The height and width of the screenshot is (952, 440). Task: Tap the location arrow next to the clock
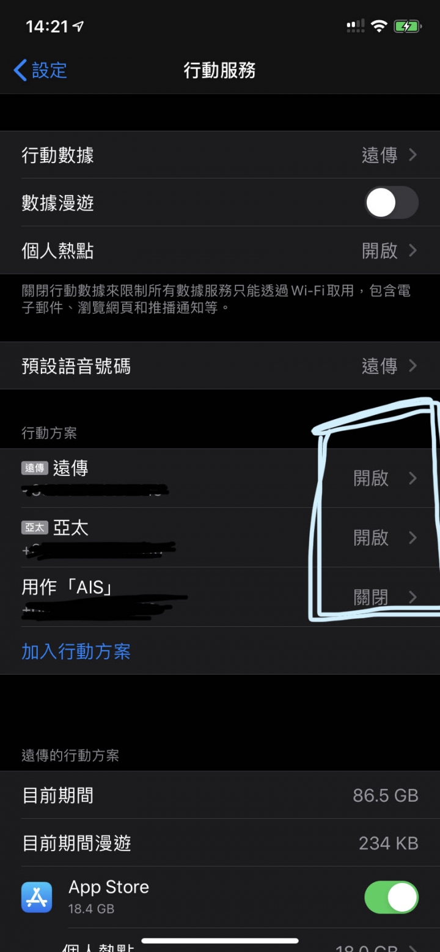tap(78, 26)
